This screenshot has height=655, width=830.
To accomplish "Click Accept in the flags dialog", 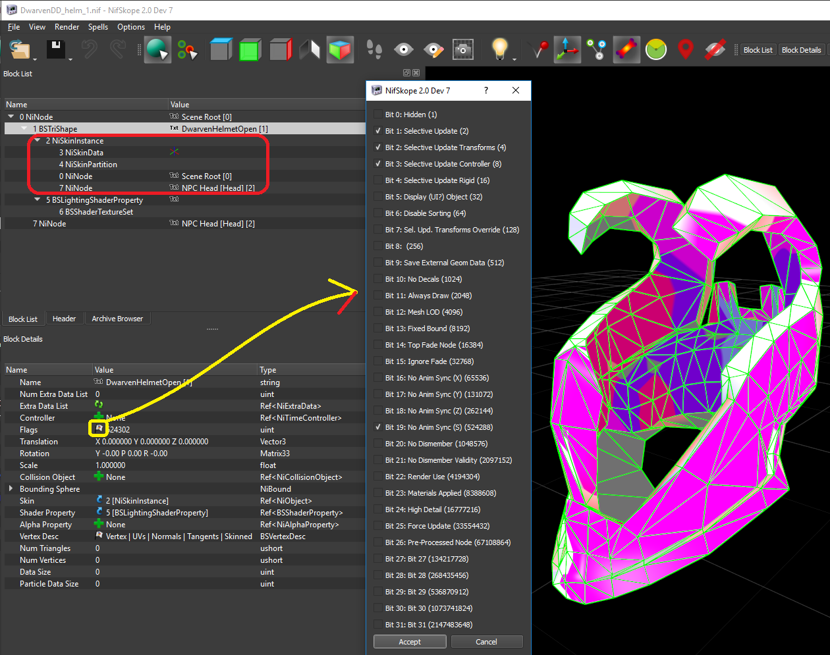I will click(410, 642).
